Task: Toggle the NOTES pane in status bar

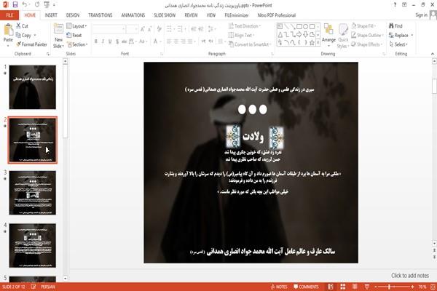Action: [279, 287]
